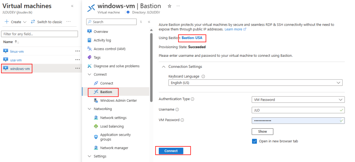Open the linux-vm link
The width and height of the screenshot is (355, 162).
coord(17,51)
